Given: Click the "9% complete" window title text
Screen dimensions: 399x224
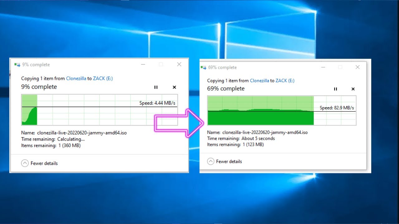Looking at the screenshot, I should click(x=36, y=65).
